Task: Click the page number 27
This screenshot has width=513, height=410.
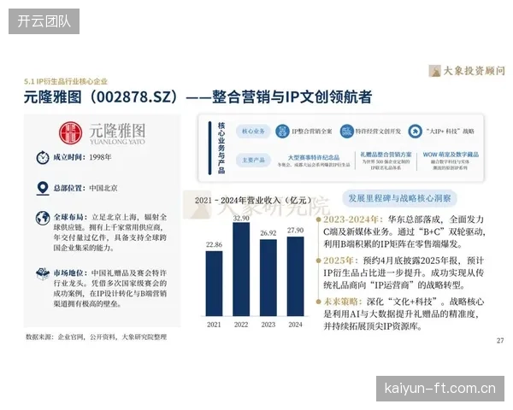Action: tap(500, 340)
